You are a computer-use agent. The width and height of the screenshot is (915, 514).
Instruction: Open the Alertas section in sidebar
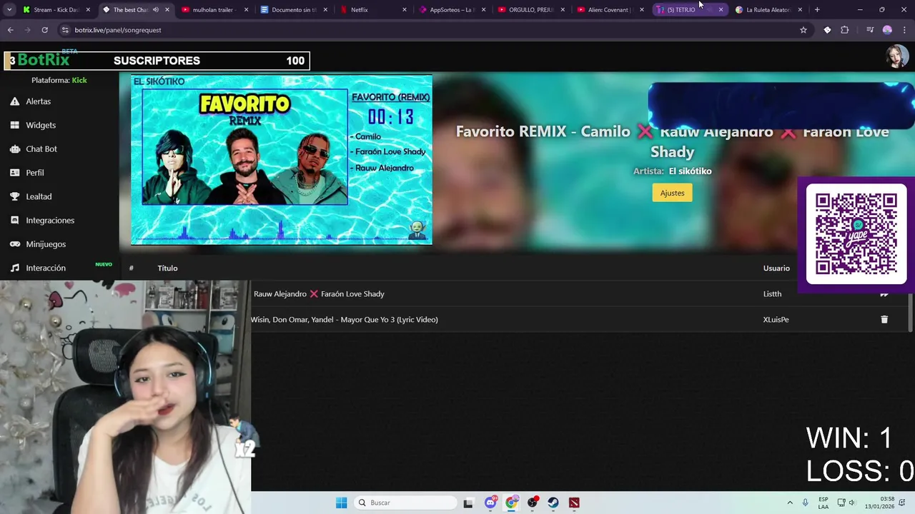[39, 101]
